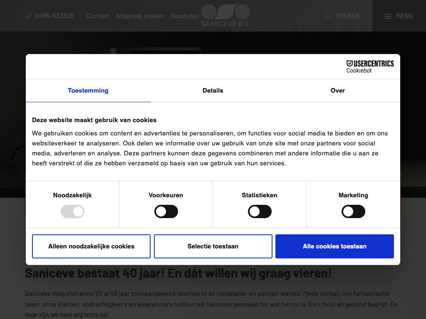Turn on the Marketing cookies toggle

click(353, 212)
